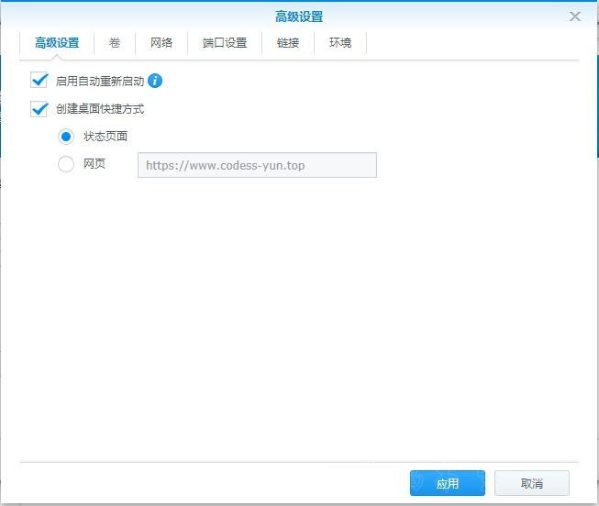Viewport: 599px width, 506px height.
Task: Toggle the 启用自动重新启动 checkbox
Action: click(39, 81)
